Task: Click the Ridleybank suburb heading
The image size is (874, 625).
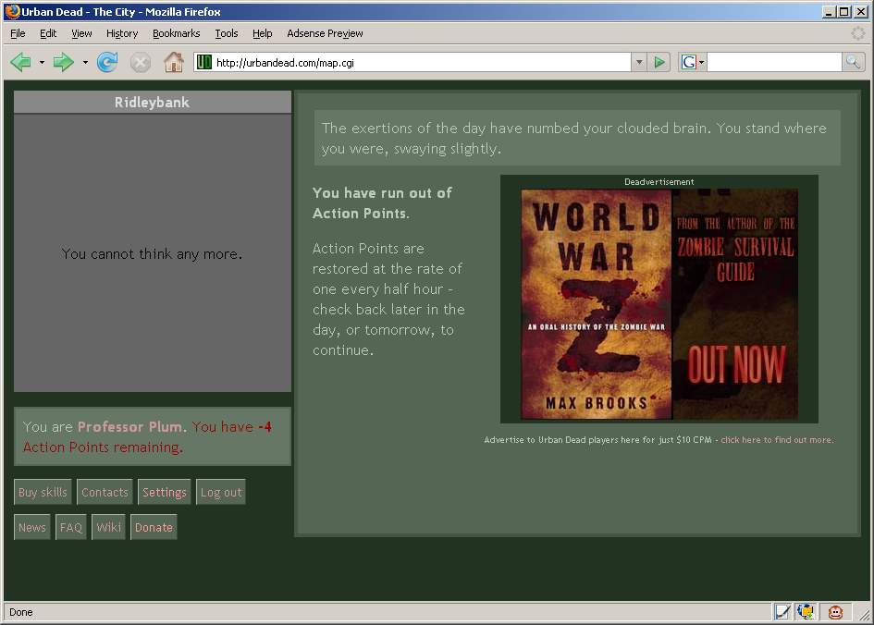Action: point(153,103)
